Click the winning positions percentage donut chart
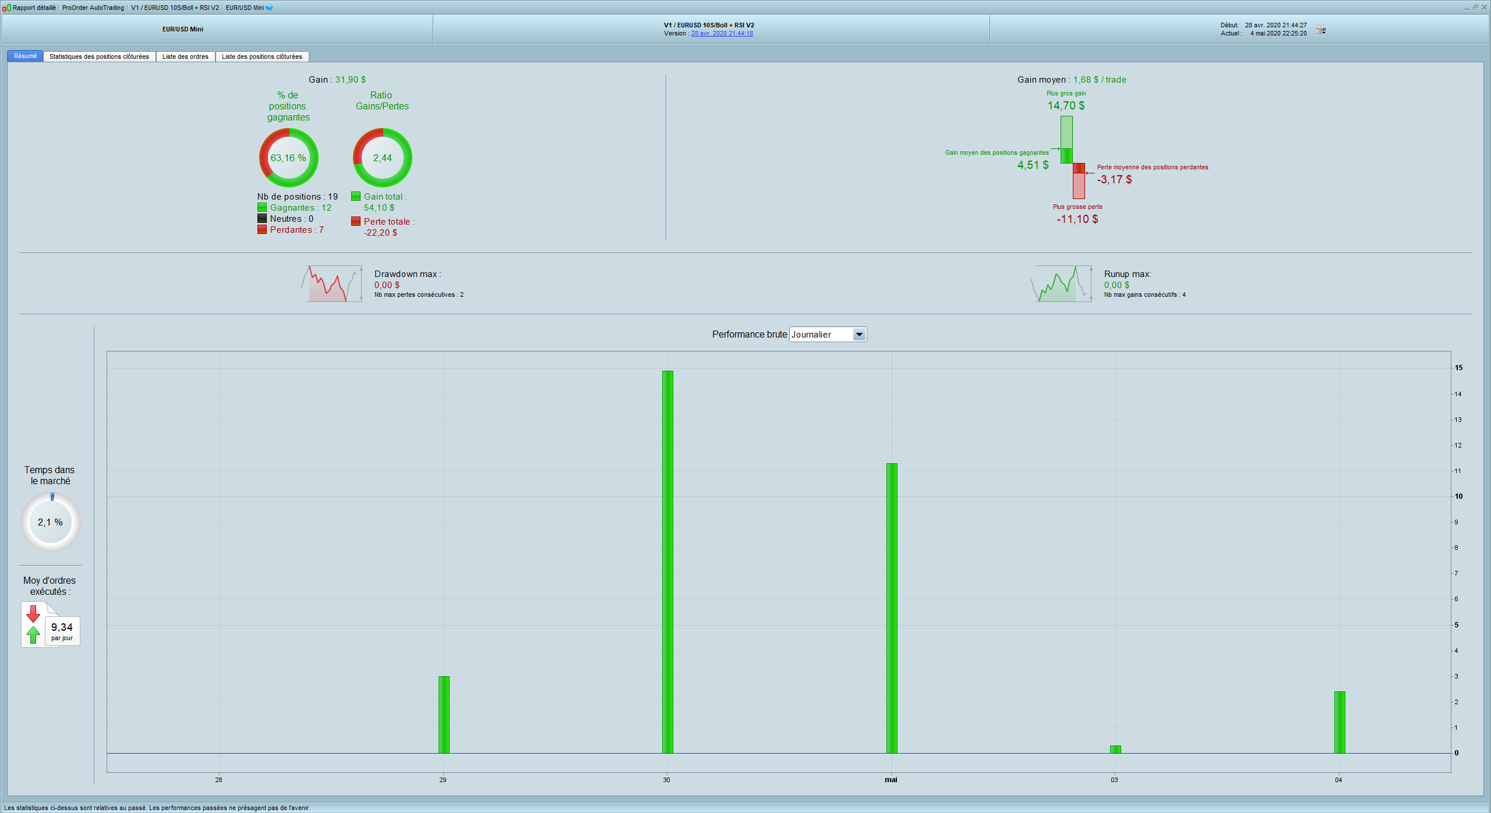The image size is (1491, 813). coord(288,158)
